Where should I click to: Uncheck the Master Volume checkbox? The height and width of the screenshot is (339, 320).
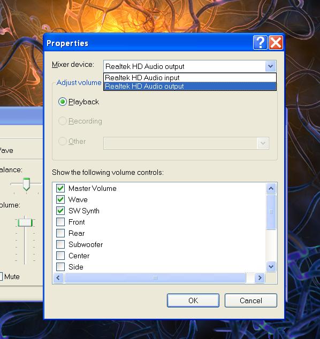(x=60, y=188)
